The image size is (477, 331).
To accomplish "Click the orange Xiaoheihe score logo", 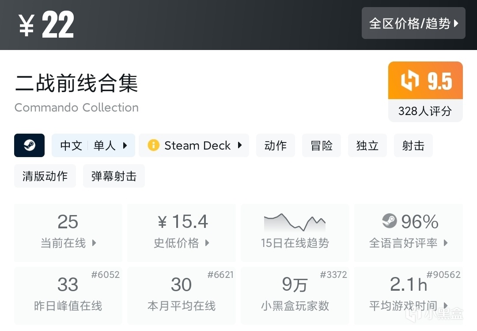I will tap(409, 81).
